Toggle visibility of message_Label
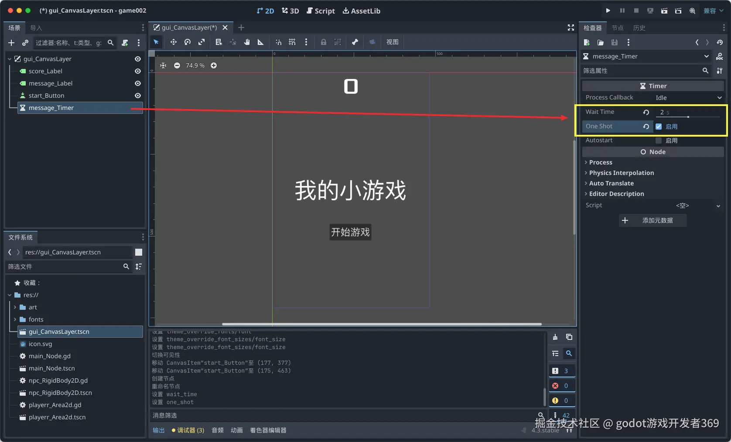The width and height of the screenshot is (731, 442). (138, 83)
